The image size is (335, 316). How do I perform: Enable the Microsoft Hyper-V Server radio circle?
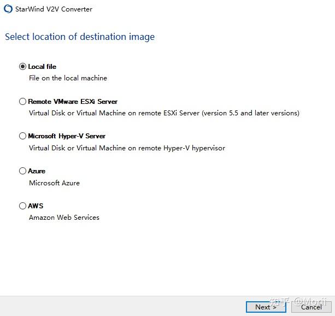22,136
